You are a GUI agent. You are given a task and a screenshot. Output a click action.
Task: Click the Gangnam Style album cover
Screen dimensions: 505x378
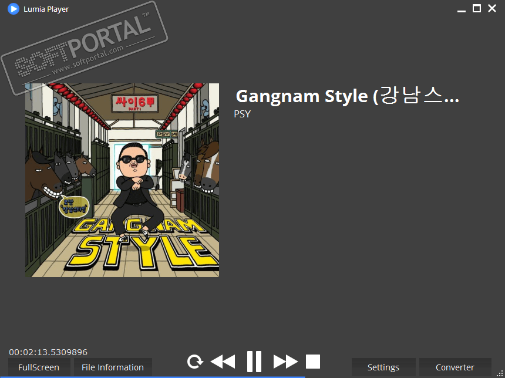point(122,180)
